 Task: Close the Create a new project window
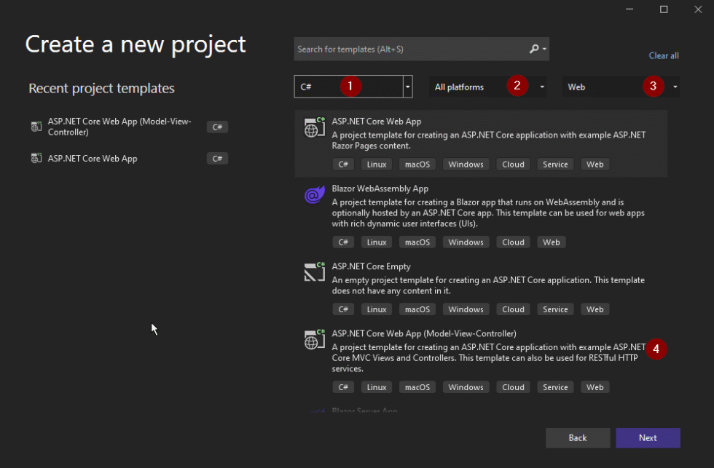[698, 9]
